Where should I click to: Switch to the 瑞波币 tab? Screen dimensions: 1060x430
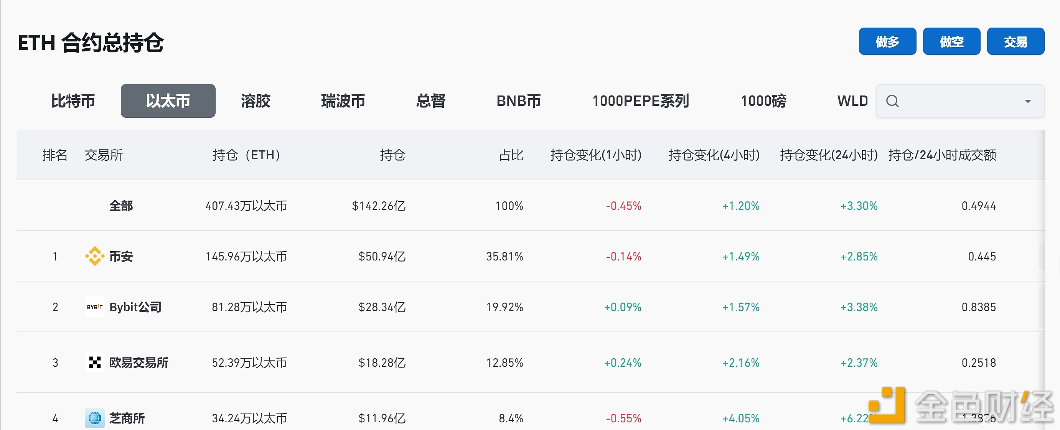click(343, 101)
